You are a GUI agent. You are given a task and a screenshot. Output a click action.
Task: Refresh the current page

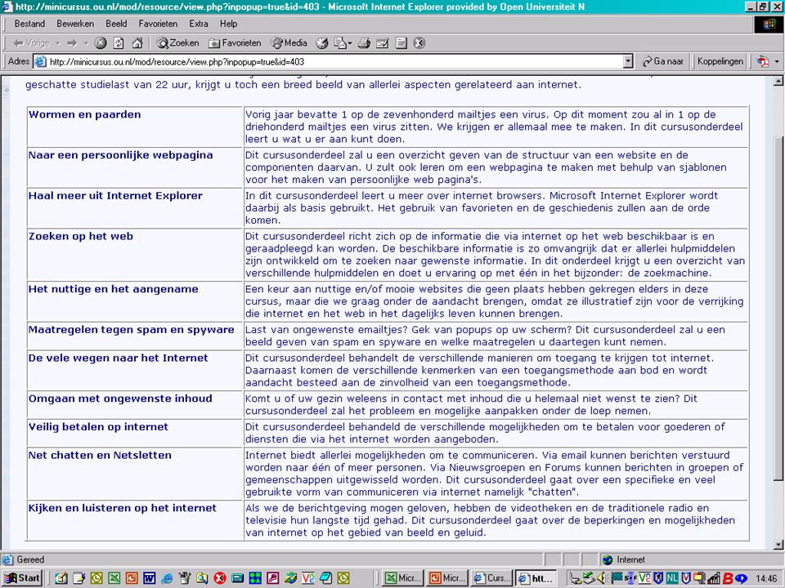click(x=119, y=43)
